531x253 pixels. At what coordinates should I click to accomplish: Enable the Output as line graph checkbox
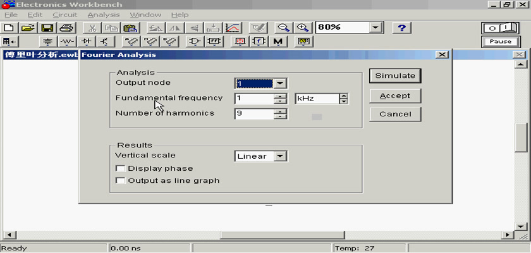pyautogui.click(x=120, y=180)
